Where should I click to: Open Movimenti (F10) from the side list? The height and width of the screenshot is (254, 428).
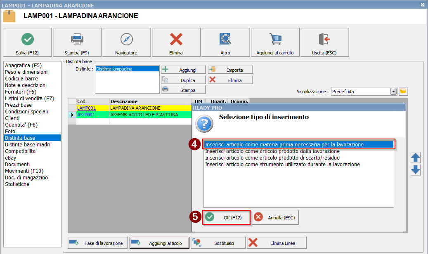point(24,171)
